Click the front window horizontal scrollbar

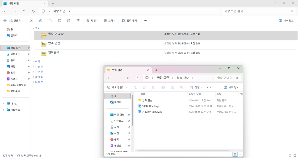183,150
